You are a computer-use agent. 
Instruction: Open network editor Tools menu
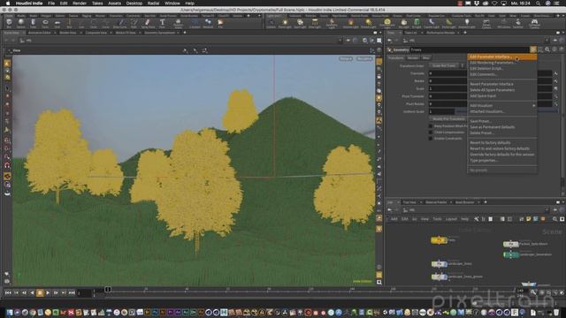click(437, 219)
